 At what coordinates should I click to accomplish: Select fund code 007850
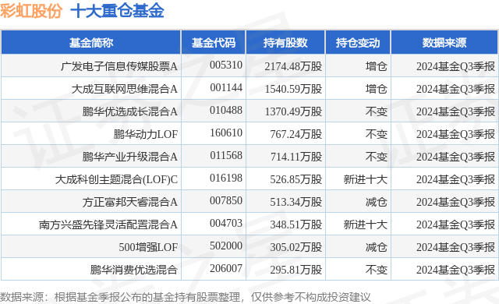coord(226,200)
